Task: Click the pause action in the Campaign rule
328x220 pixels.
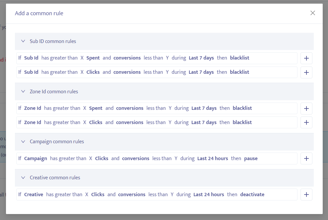Action: tap(251, 158)
